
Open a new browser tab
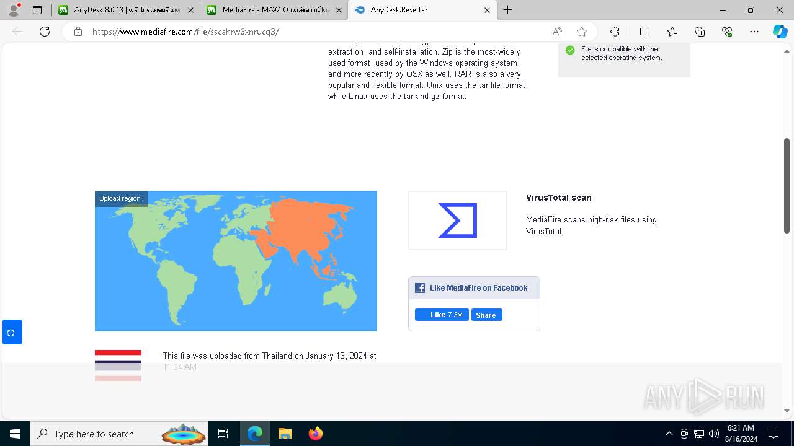[507, 10]
